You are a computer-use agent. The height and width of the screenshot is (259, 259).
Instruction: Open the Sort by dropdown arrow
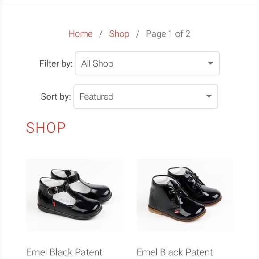pos(209,96)
